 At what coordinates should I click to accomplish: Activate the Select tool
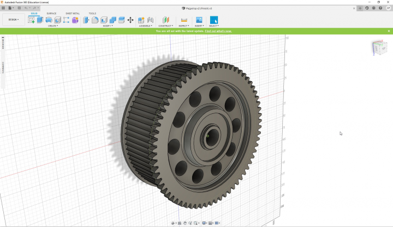[x=214, y=20]
